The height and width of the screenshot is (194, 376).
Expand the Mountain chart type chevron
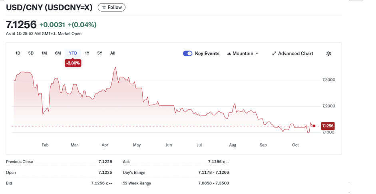(x=257, y=54)
